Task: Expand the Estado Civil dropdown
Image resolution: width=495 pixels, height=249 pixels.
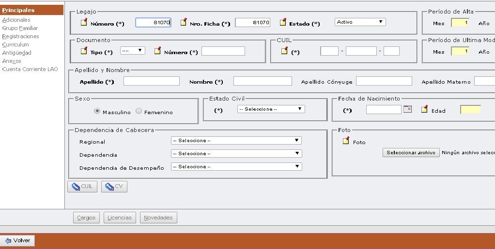Action: (x=271, y=109)
